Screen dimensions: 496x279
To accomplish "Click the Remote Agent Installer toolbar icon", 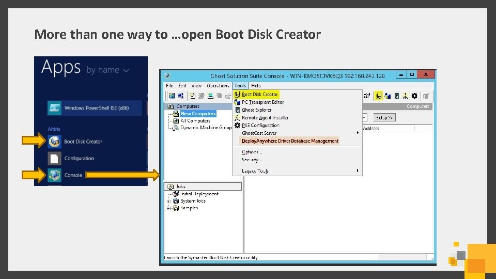I will coord(405,96).
